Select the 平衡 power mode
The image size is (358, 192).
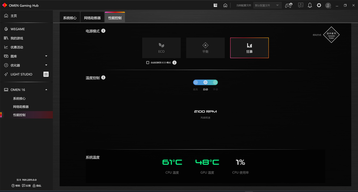click(205, 48)
